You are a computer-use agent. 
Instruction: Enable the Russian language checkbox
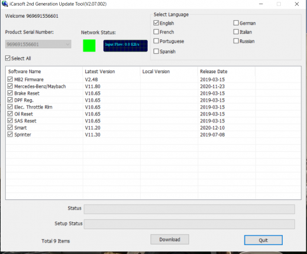(x=236, y=41)
